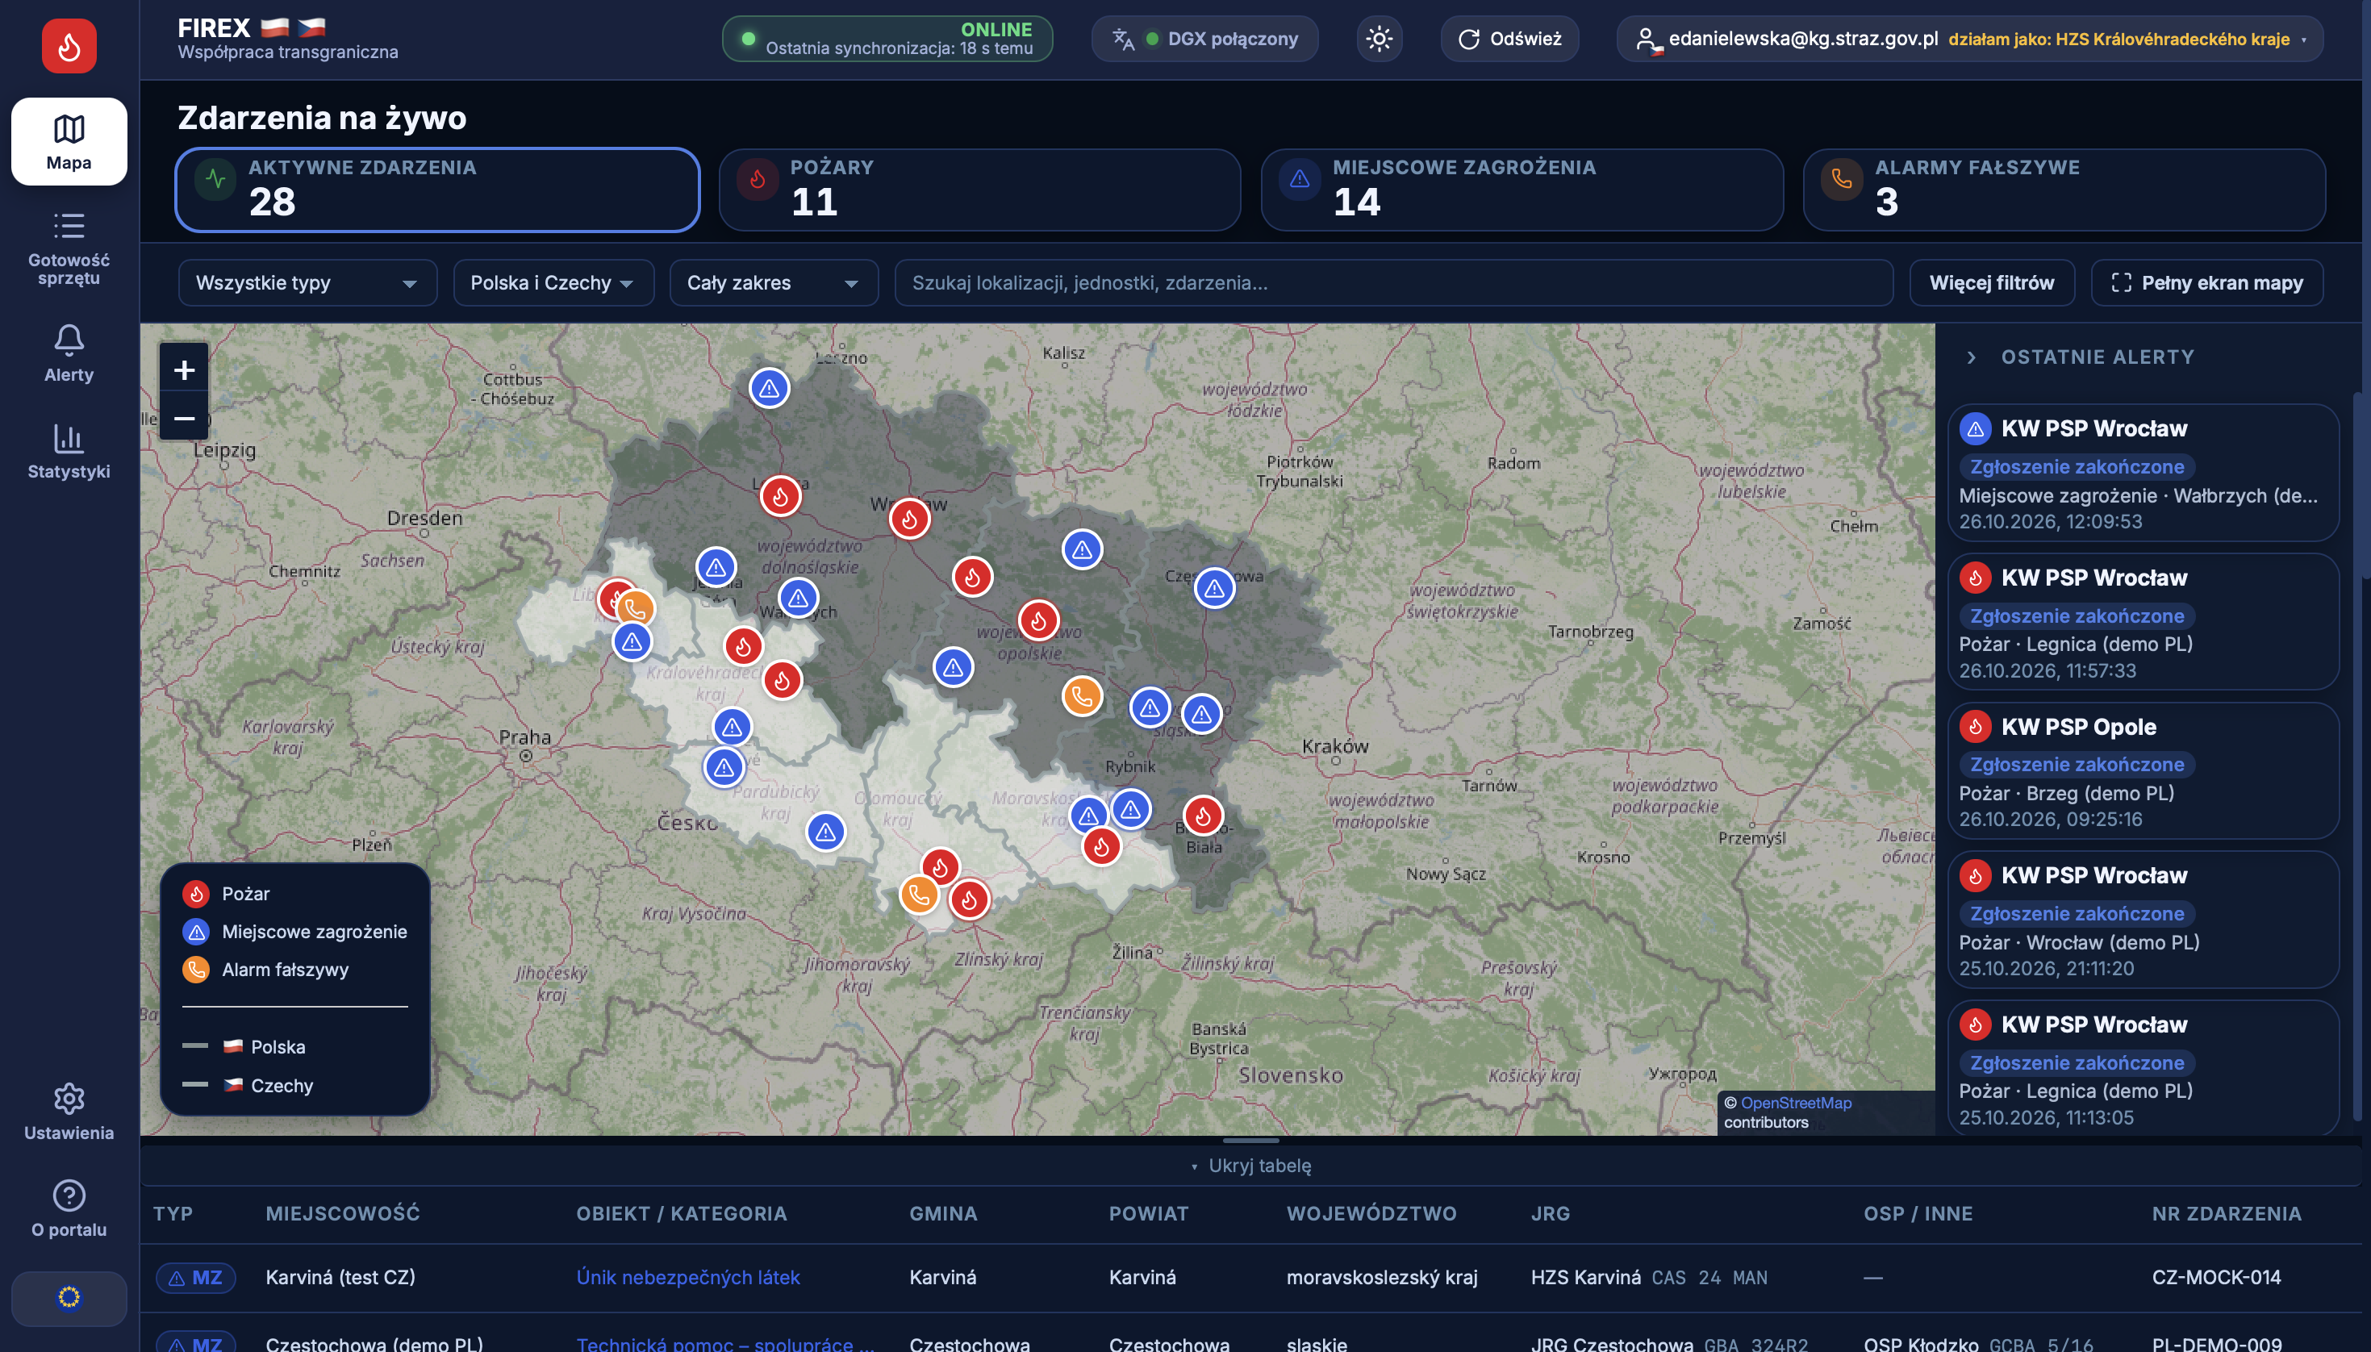Sort by the Województwo column header
The width and height of the screenshot is (2371, 1352).
[1371, 1213]
